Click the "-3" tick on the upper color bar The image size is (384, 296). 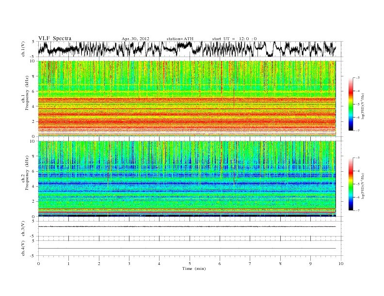click(x=357, y=78)
